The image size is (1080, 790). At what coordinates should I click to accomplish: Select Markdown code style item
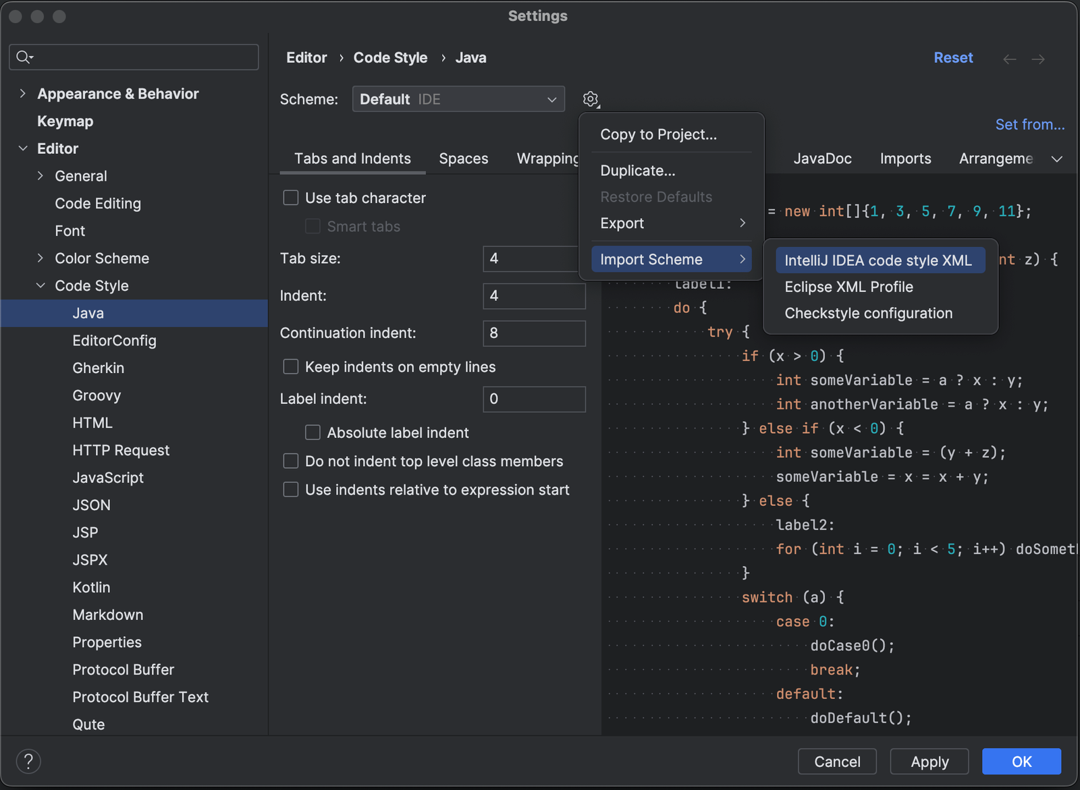click(108, 615)
